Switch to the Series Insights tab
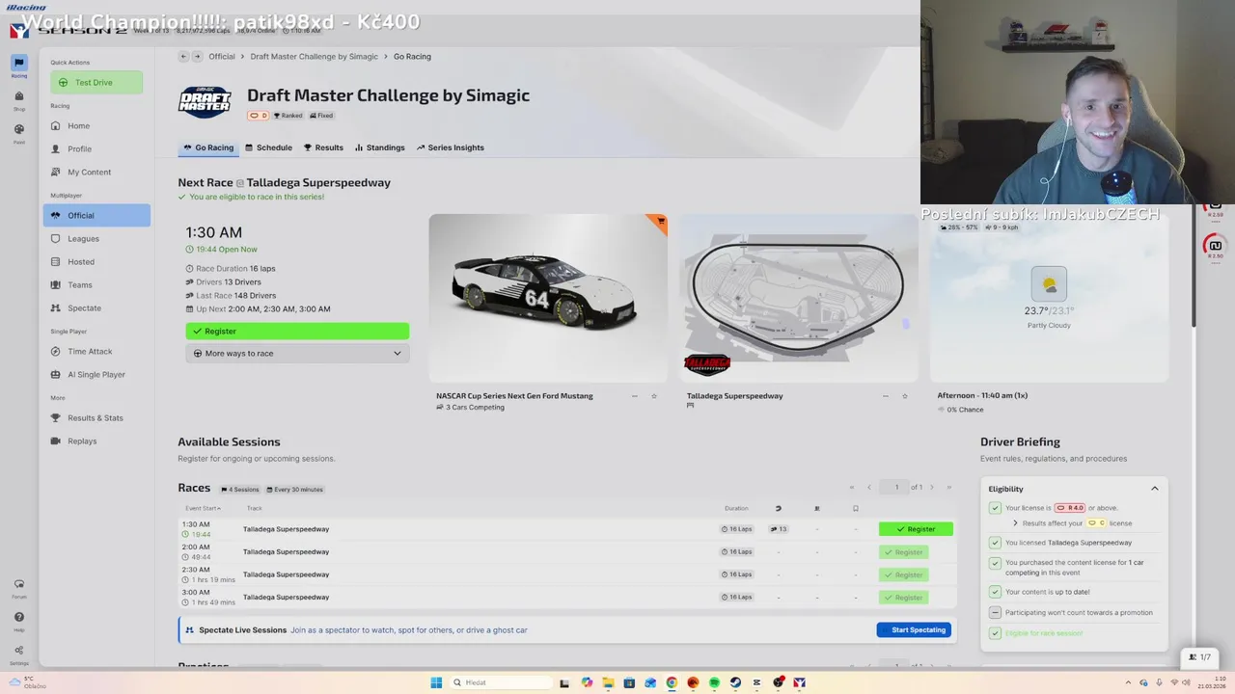The height and width of the screenshot is (694, 1235). (450, 147)
